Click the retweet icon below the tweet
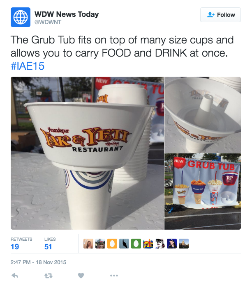This screenshot has width=252, height=285. [x=49, y=276]
